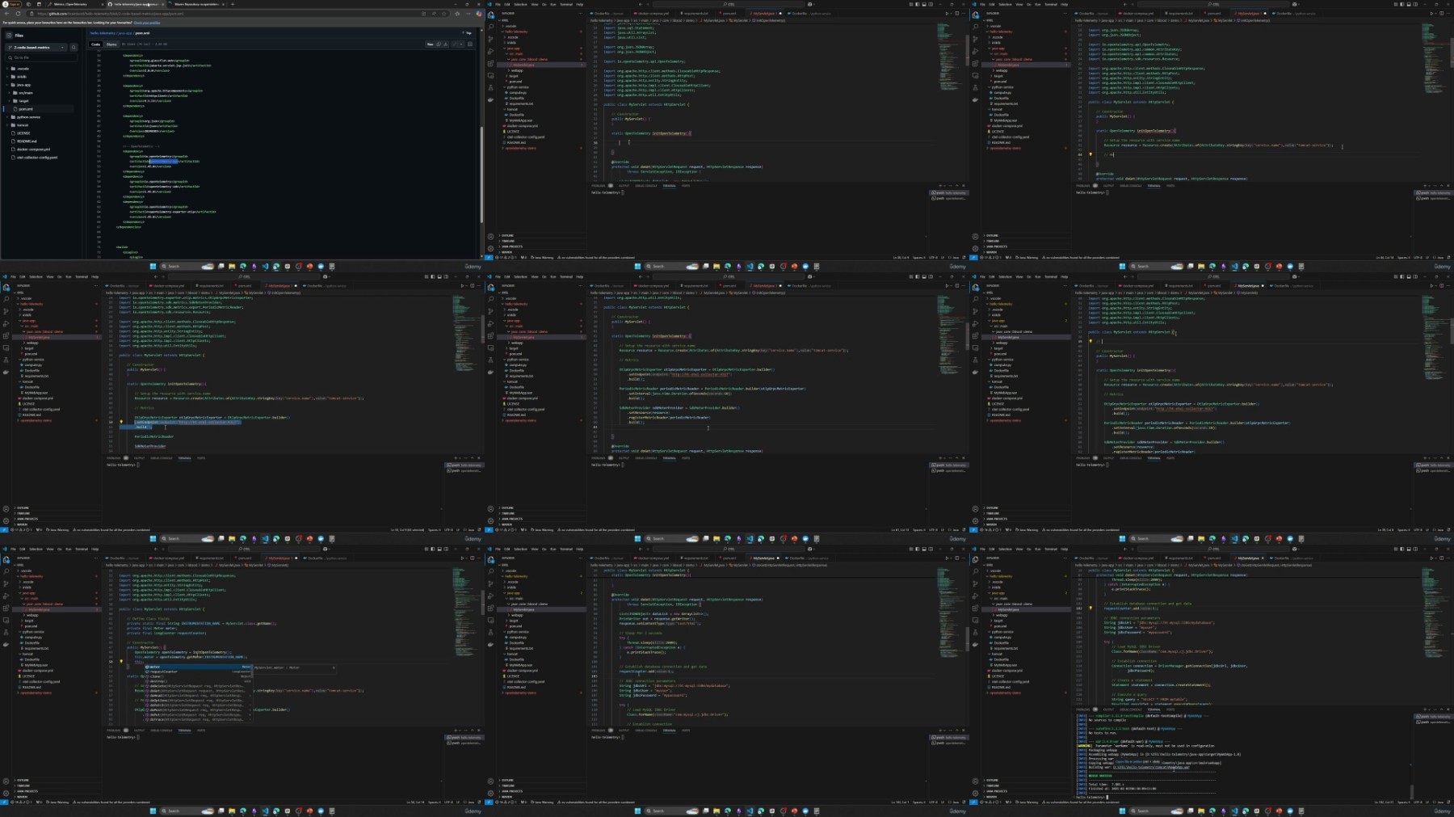Download the raw pom.xml file

[x=445, y=44]
